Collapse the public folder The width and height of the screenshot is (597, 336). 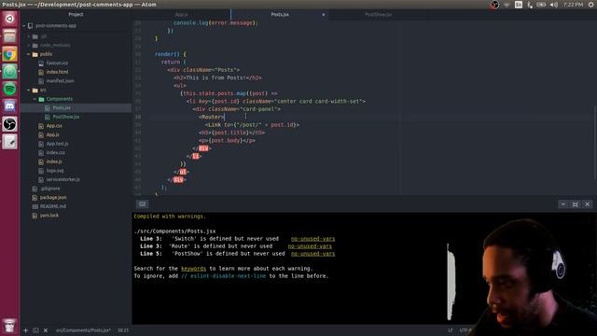(29, 54)
